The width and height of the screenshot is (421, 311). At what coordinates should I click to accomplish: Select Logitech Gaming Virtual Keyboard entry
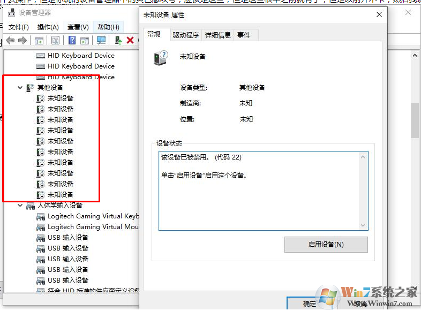coord(93,216)
